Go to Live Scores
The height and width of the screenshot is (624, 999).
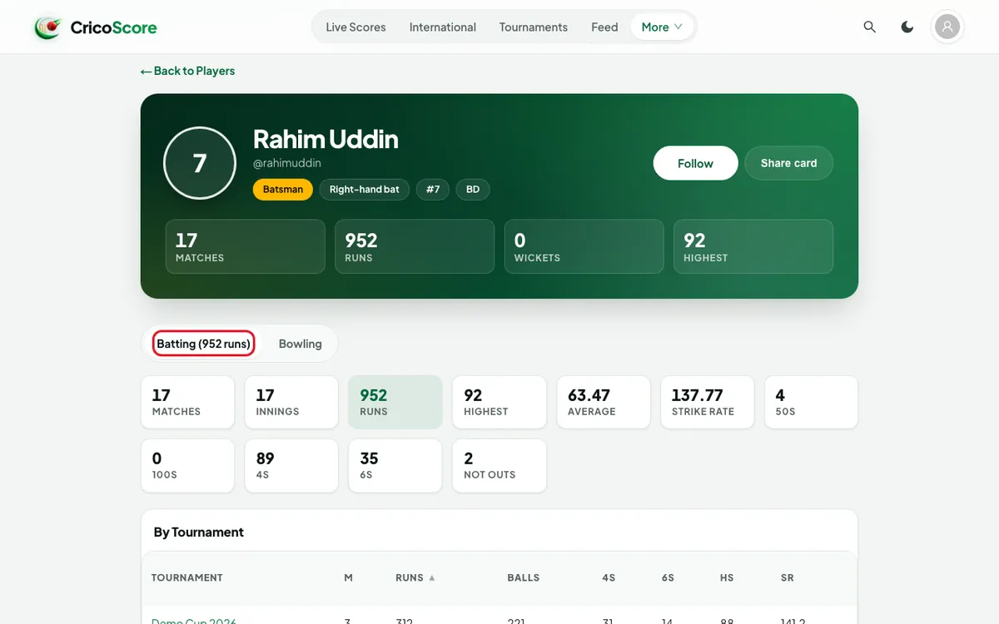tap(355, 27)
